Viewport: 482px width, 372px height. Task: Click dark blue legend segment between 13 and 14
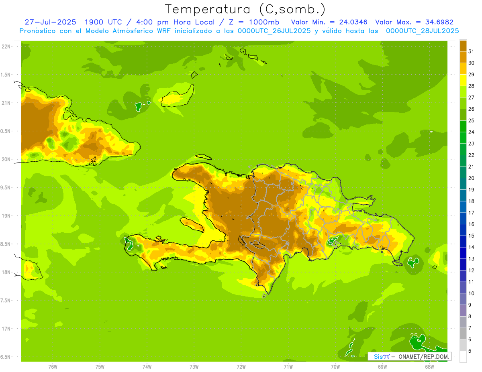[x=463, y=253]
